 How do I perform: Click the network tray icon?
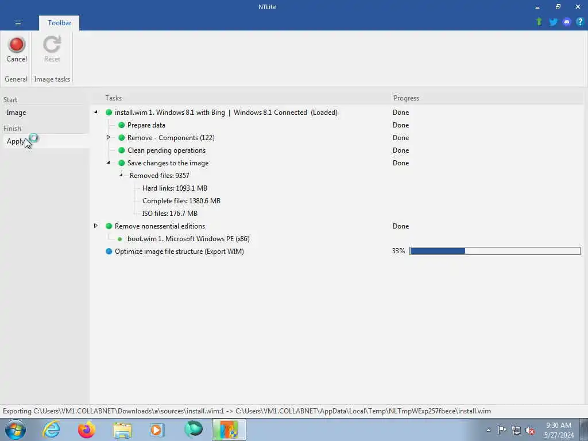tap(516, 430)
